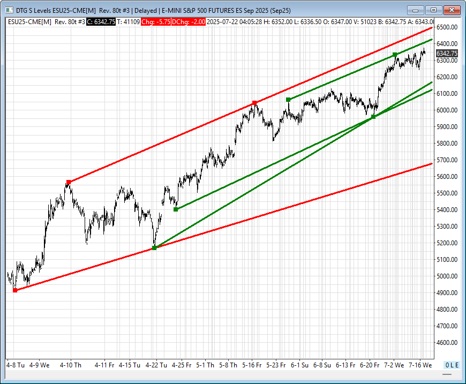The image size is (466, 384).
Task: Click the red 'DChg: -2.00' field
Action: point(189,22)
